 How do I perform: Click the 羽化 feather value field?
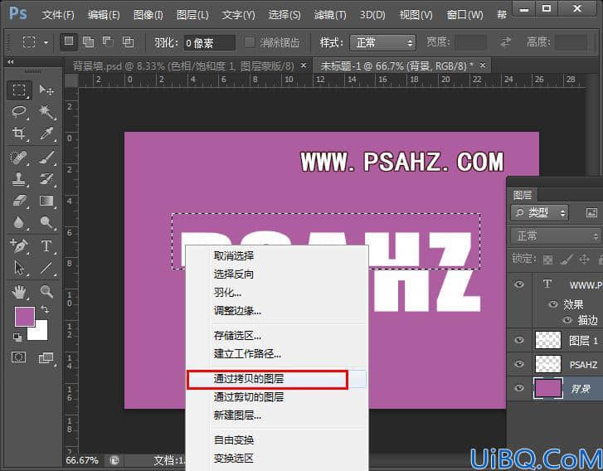209,42
